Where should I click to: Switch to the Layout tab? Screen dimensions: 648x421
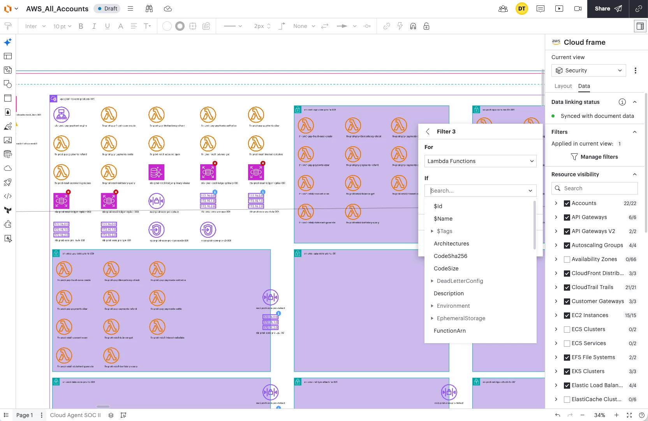tap(563, 86)
